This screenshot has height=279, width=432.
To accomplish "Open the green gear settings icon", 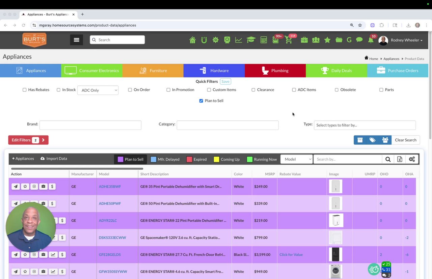I will pyautogui.click(x=216, y=40).
